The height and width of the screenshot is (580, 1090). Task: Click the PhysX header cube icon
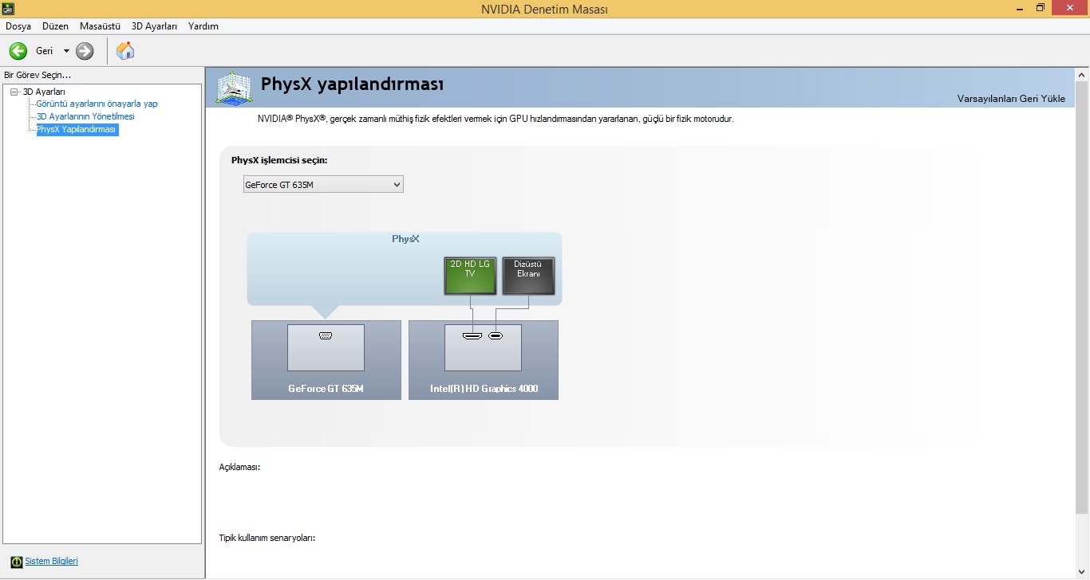234,88
